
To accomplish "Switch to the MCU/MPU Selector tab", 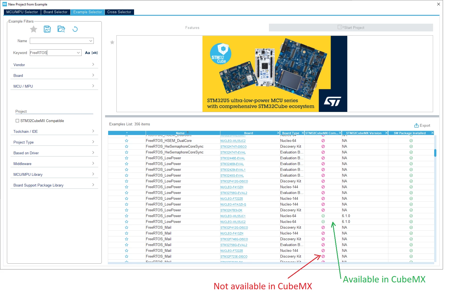I will [x=22, y=12].
